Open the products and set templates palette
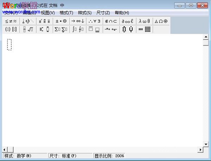211x161 pixels. (128, 29)
